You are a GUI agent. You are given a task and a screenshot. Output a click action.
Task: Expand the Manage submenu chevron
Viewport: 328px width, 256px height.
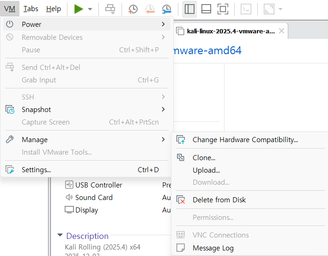(163, 139)
